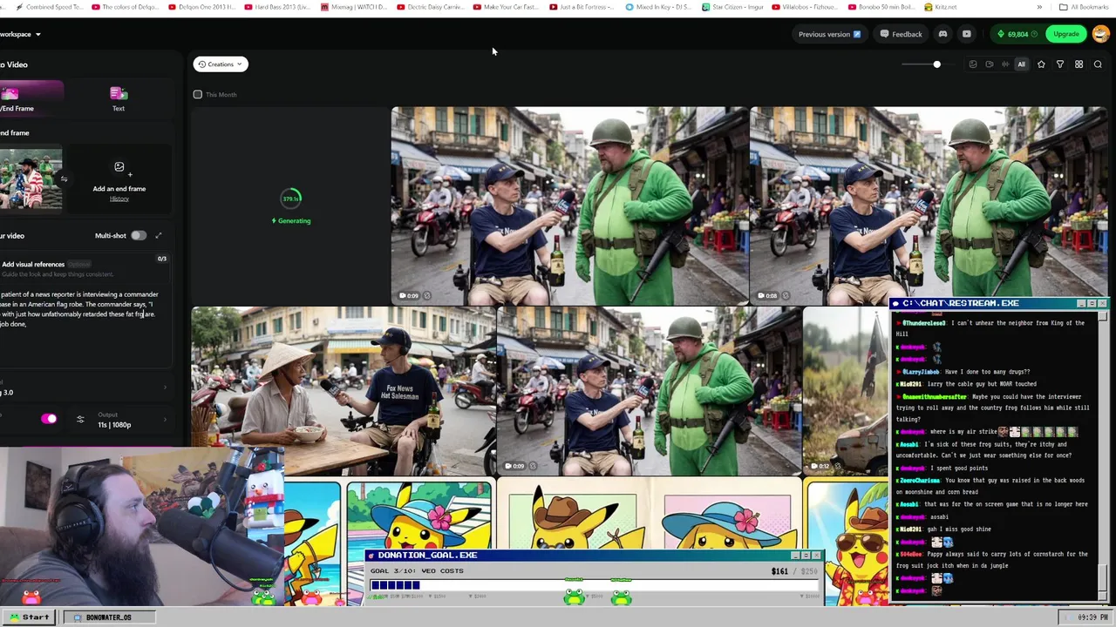Open the 'Bonobo 50 min Boil...' bookmark
Screen dimensions: 1116x627
(881, 7)
